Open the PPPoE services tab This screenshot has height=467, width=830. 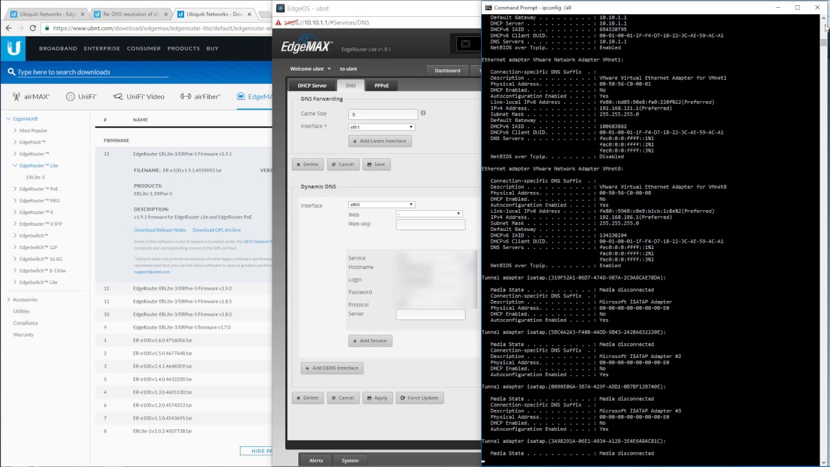click(x=381, y=86)
